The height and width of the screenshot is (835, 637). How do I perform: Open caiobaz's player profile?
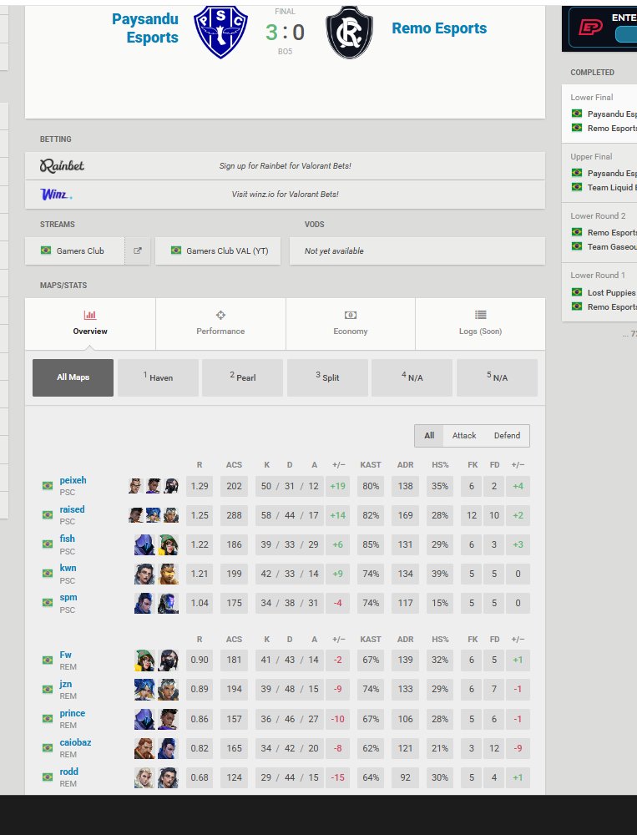pos(75,743)
